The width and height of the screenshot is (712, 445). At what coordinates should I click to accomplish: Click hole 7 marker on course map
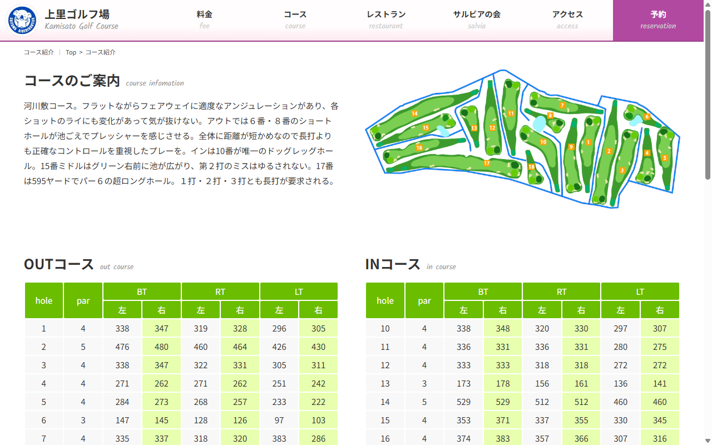point(562,105)
